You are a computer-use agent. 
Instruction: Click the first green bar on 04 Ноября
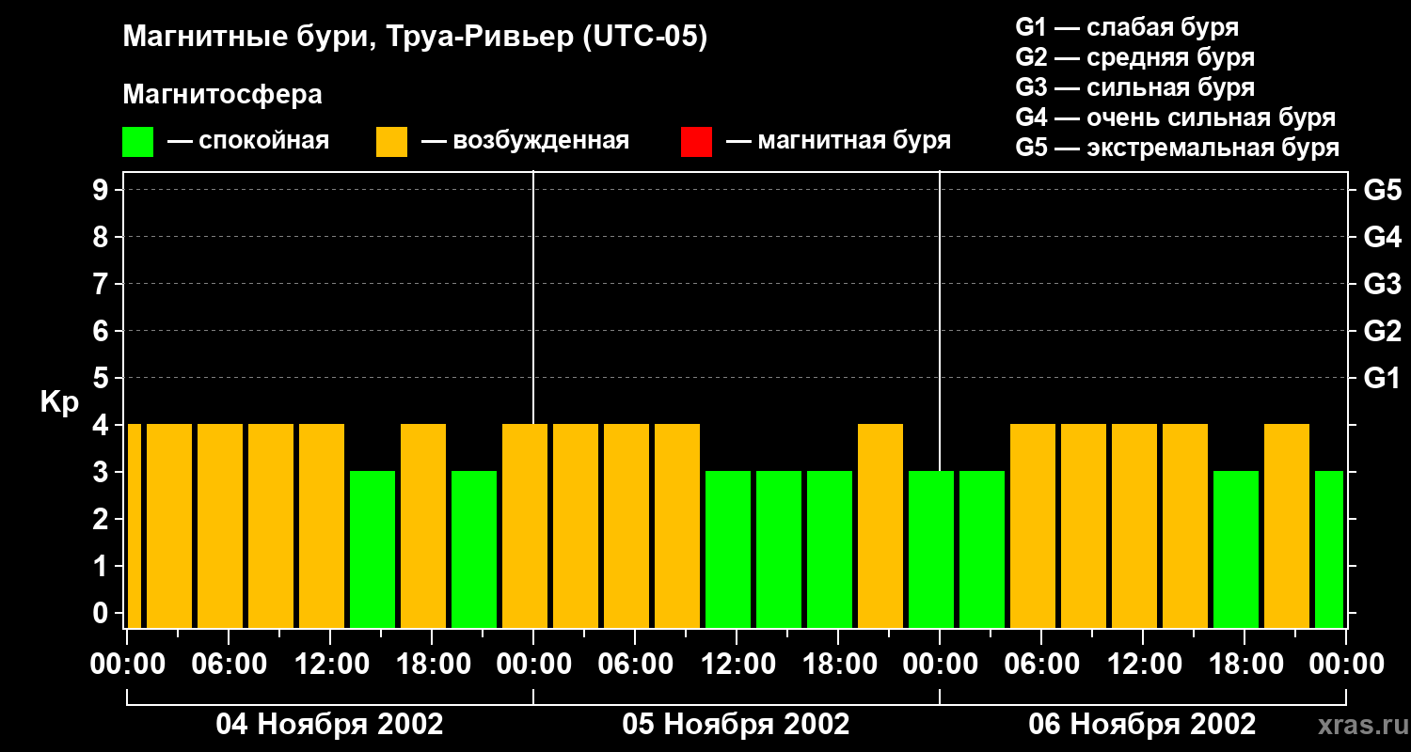373,549
